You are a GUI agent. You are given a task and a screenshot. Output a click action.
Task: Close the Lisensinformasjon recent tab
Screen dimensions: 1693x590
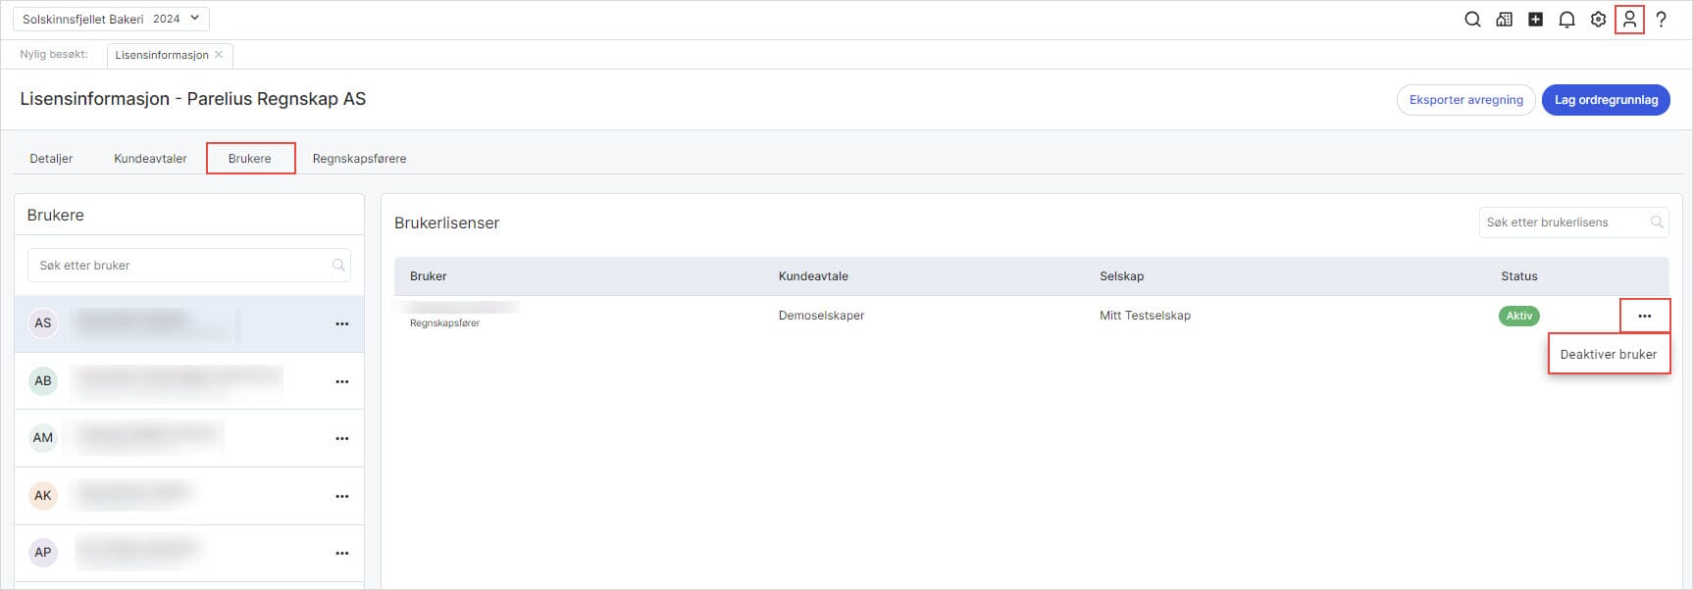tap(219, 55)
